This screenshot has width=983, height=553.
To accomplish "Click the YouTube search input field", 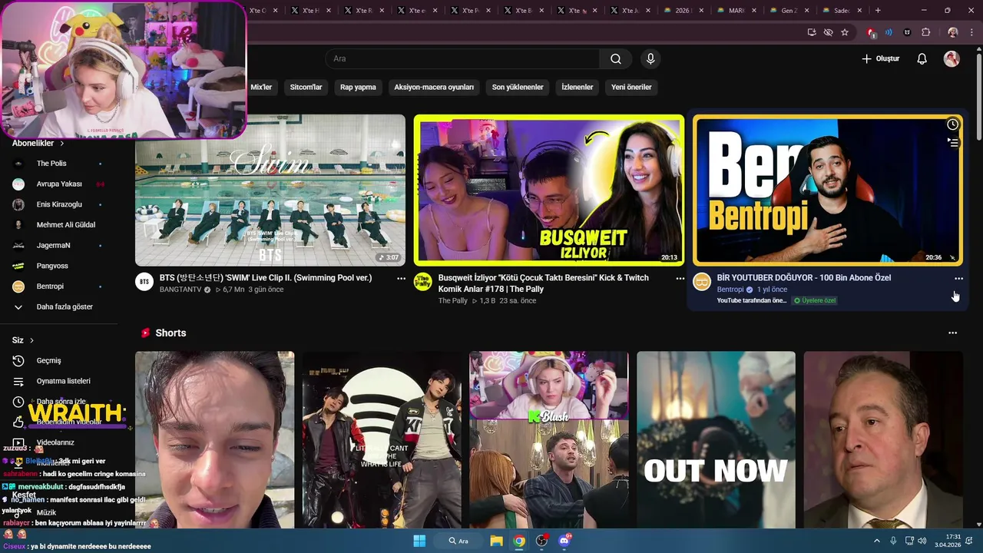I will 462,59.
